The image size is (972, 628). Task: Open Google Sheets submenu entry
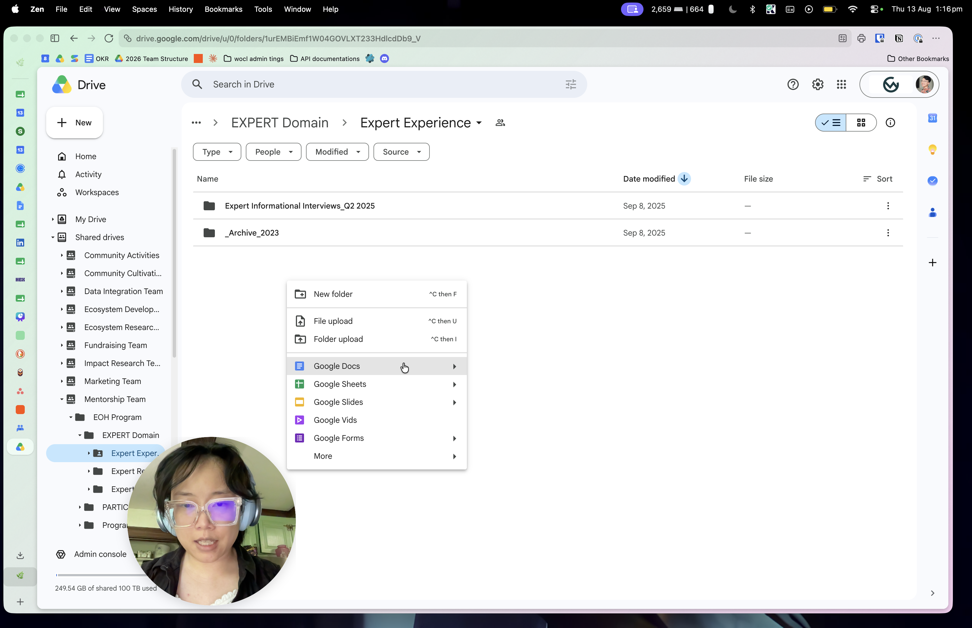(377, 384)
